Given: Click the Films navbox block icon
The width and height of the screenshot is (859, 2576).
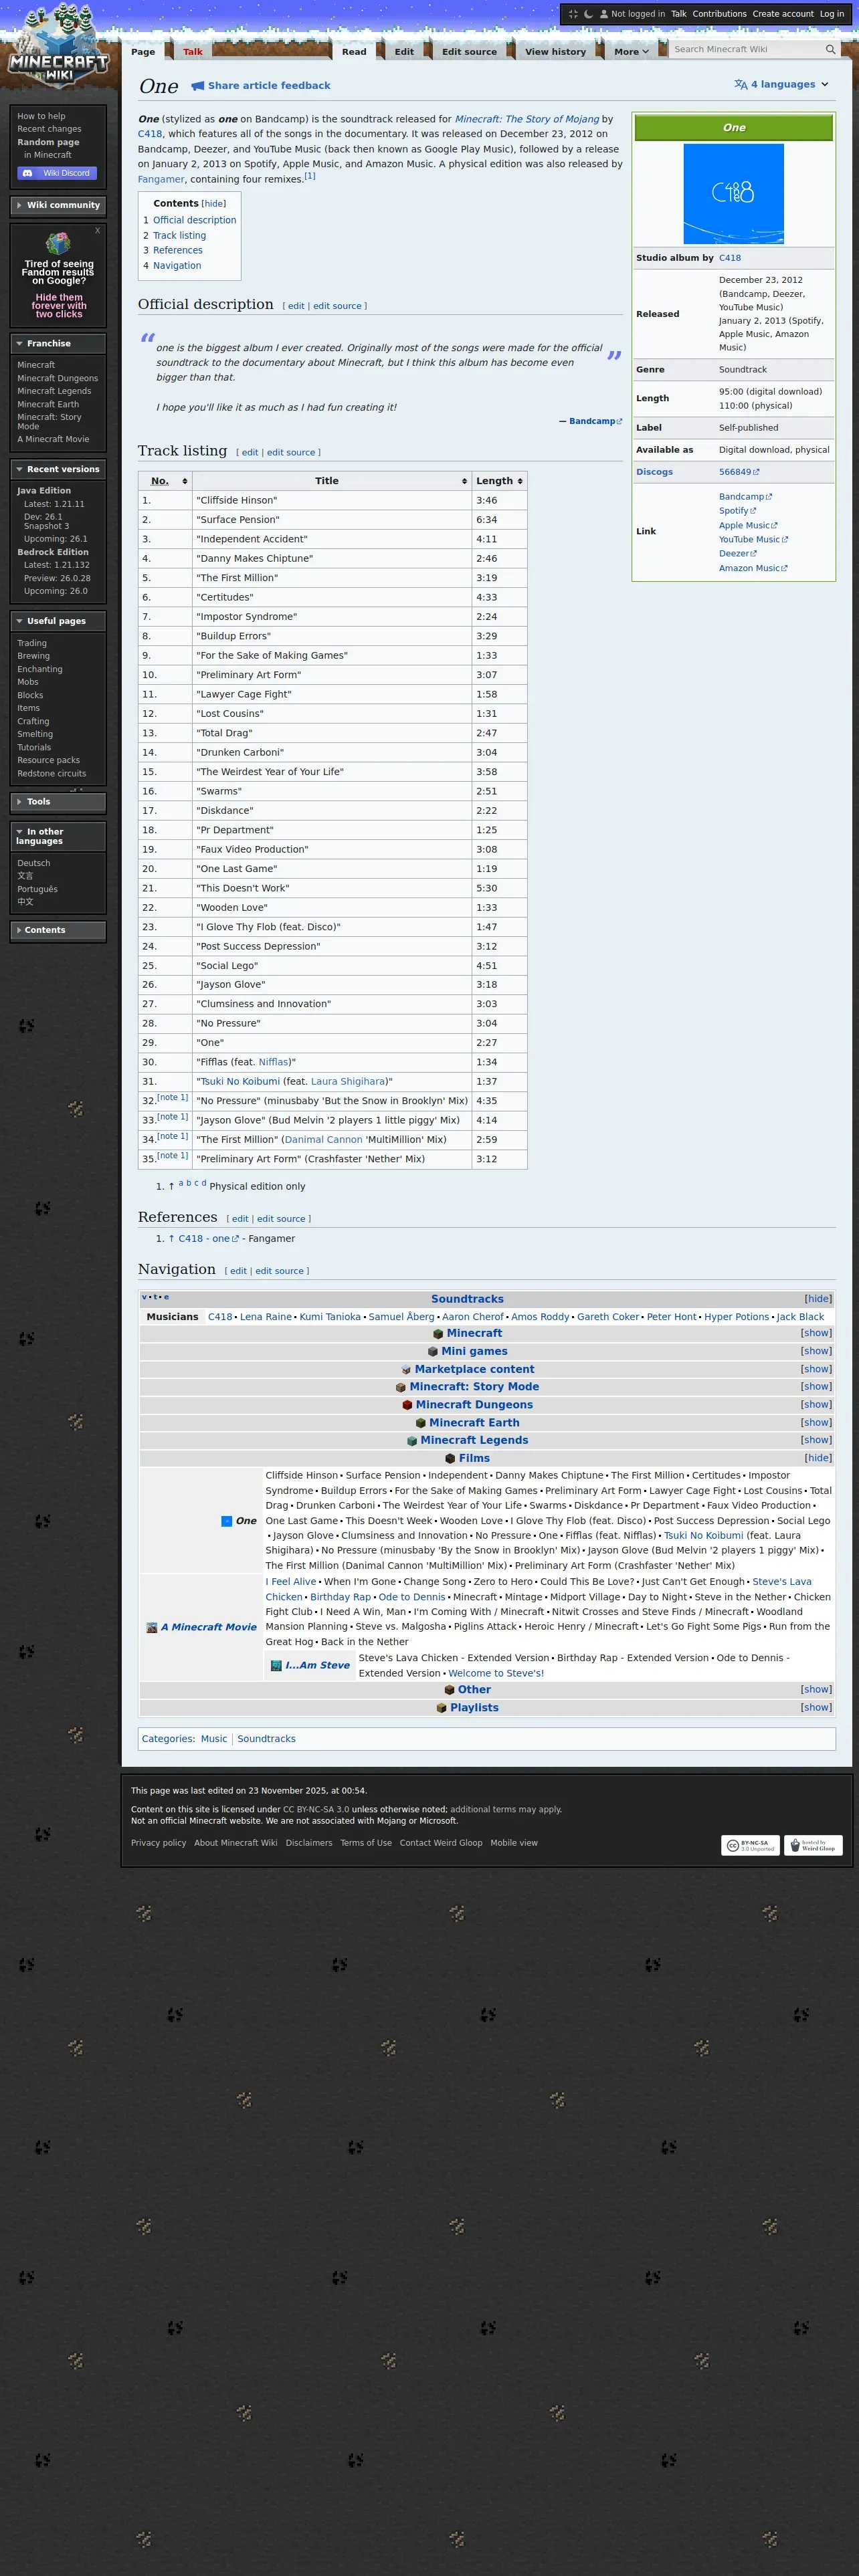Looking at the screenshot, I should pyautogui.click(x=450, y=1459).
